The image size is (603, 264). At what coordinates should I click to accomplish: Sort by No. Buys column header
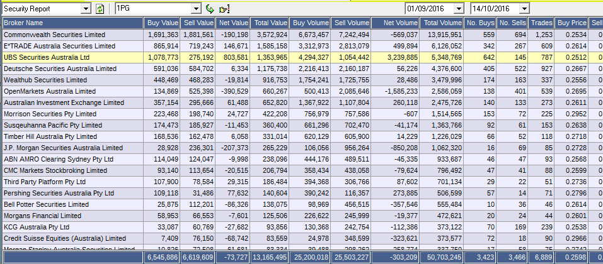[480, 23]
